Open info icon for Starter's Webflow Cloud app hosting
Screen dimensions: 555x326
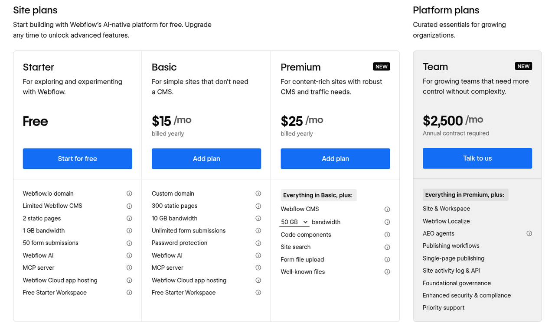click(x=129, y=281)
